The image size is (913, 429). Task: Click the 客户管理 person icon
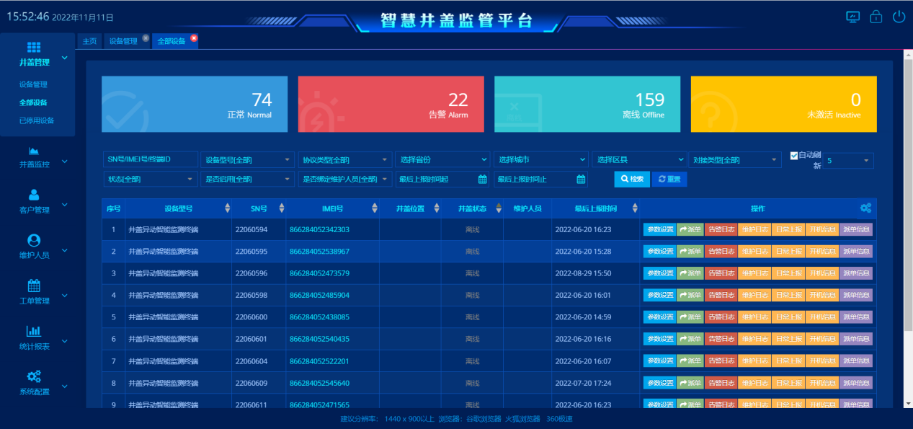click(x=34, y=195)
